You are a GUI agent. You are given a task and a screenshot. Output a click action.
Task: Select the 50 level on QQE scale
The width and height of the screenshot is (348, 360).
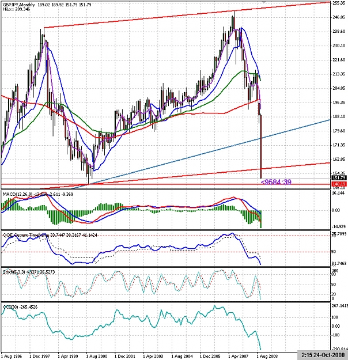pos(334,252)
